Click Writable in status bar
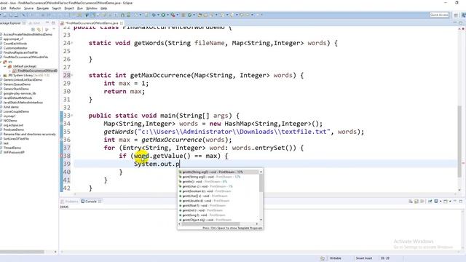 pos(336,258)
